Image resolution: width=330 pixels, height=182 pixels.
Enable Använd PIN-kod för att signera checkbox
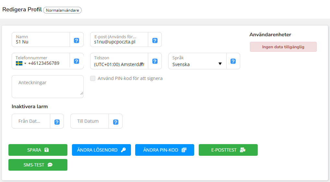pos(93,78)
